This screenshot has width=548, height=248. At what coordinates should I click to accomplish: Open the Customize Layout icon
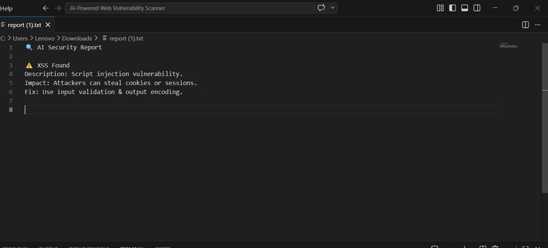tap(440, 8)
